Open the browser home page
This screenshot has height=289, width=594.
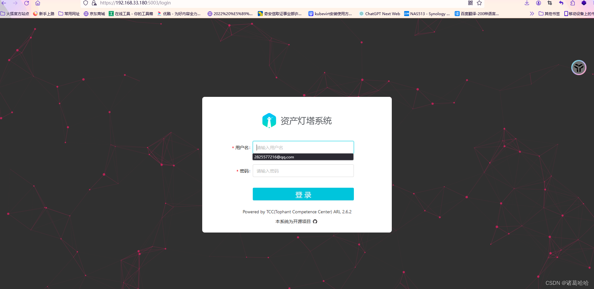coord(38,3)
